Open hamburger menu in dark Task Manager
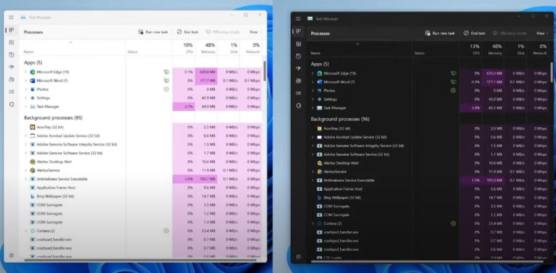Viewport: 556px width, 273px height. (x=298, y=19)
